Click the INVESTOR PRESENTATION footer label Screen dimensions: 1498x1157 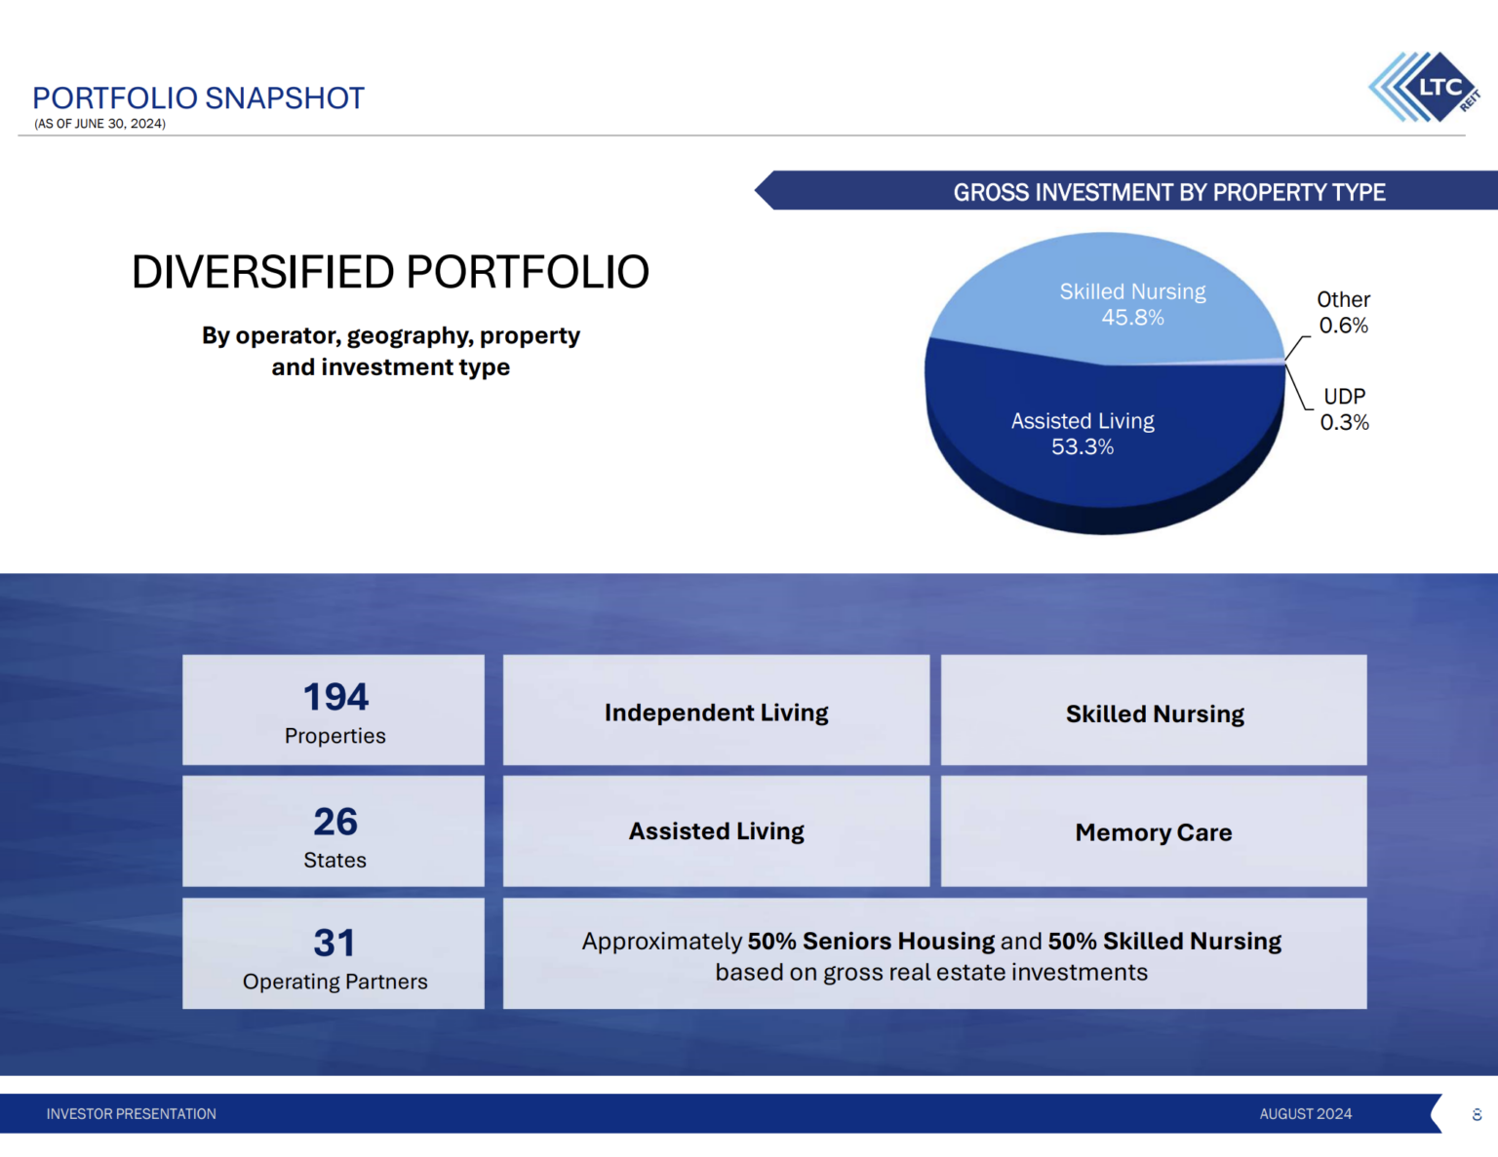click(132, 1113)
